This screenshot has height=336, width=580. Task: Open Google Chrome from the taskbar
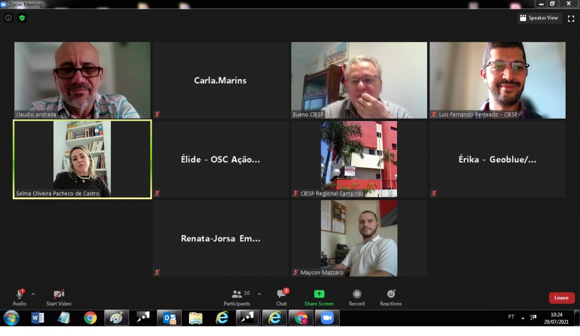coord(90,318)
